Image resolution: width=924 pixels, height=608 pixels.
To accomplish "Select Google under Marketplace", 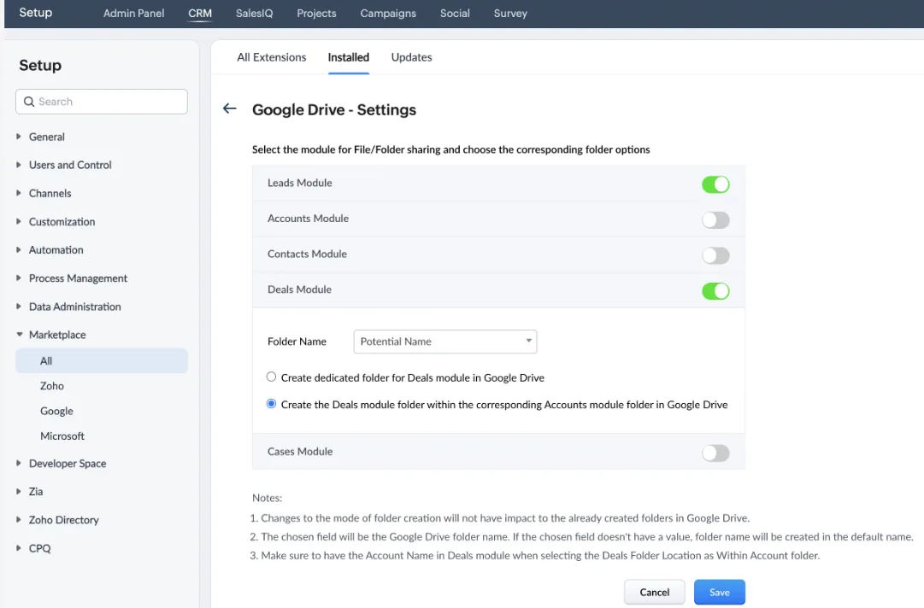I will click(x=56, y=411).
